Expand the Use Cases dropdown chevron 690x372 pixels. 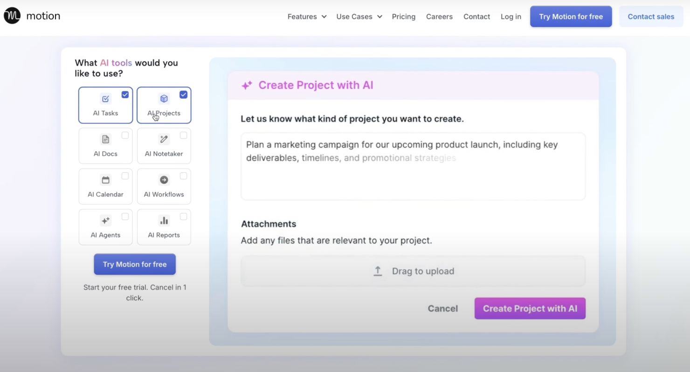pyautogui.click(x=379, y=17)
